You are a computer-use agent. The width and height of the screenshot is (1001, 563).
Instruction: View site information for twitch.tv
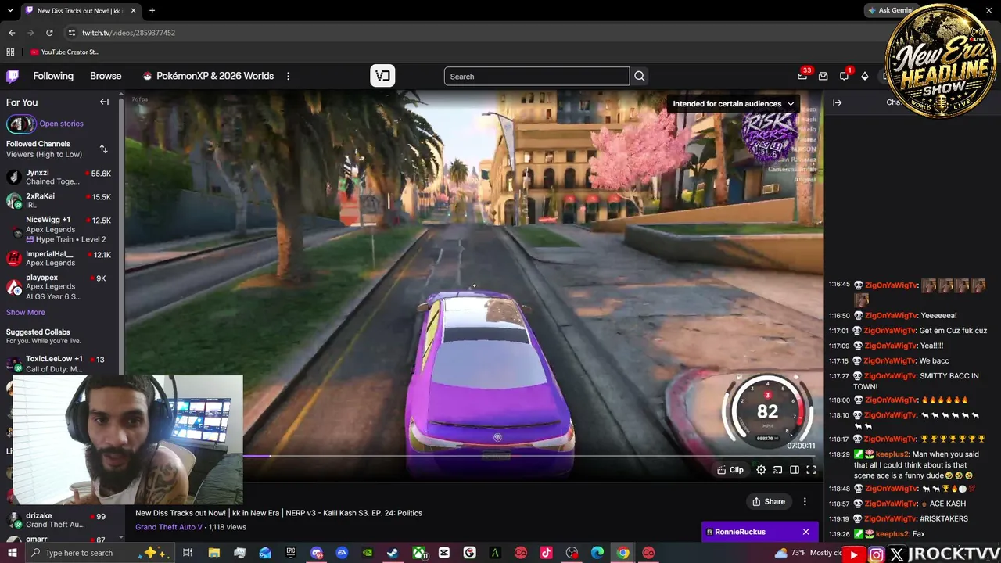click(71, 33)
